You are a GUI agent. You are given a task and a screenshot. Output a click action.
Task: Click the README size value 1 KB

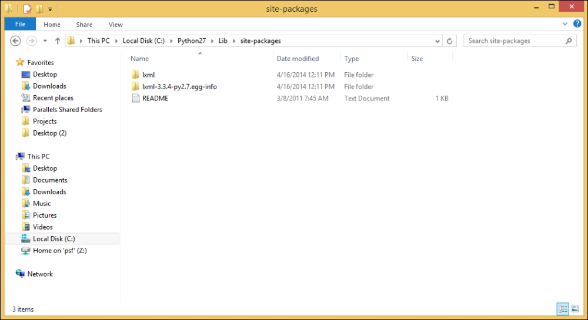(x=442, y=99)
